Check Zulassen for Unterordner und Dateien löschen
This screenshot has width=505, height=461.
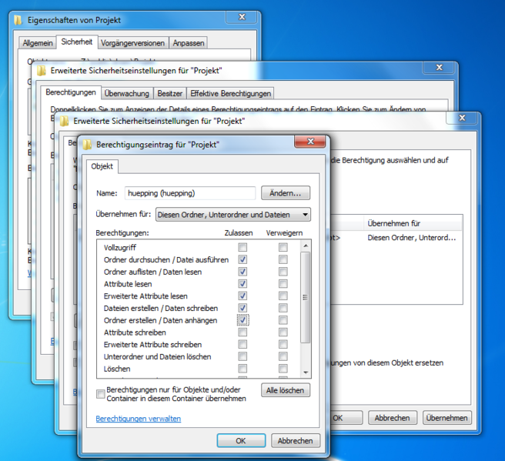pyautogui.click(x=242, y=356)
